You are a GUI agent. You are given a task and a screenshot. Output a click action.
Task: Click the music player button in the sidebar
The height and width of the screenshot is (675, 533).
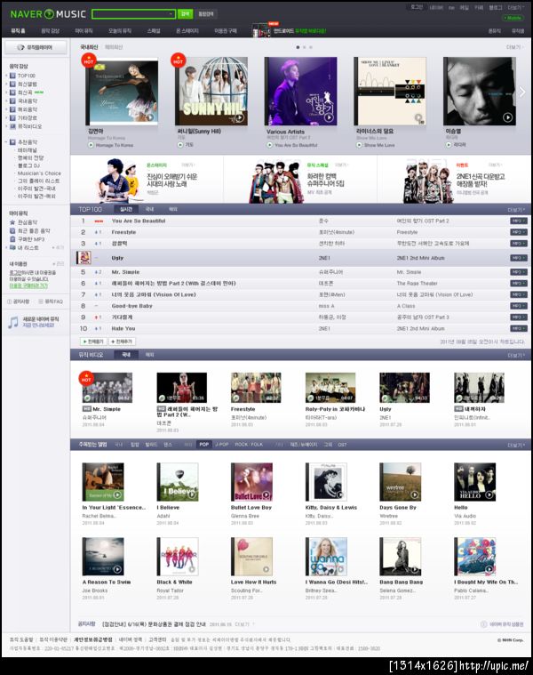point(36,47)
